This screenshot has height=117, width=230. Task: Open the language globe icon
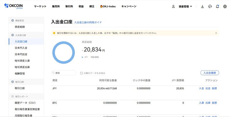click(225, 6)
